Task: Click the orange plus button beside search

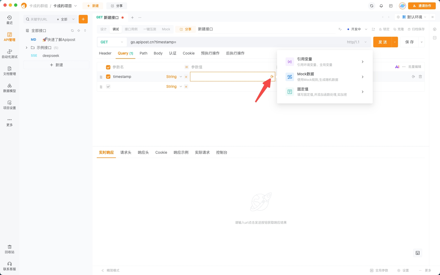Action: click(83, 19)
